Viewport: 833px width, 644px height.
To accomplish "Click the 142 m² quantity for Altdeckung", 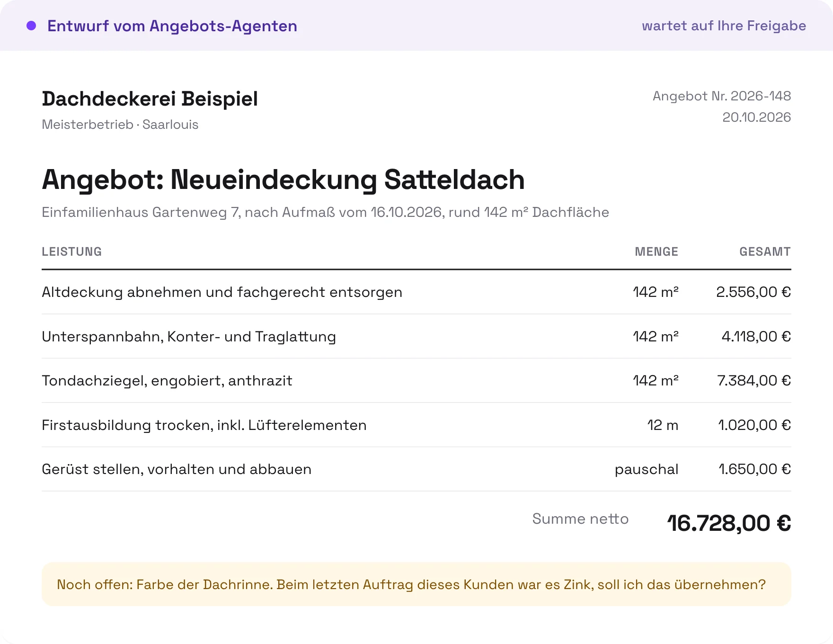I will click(x=656, y=292).
